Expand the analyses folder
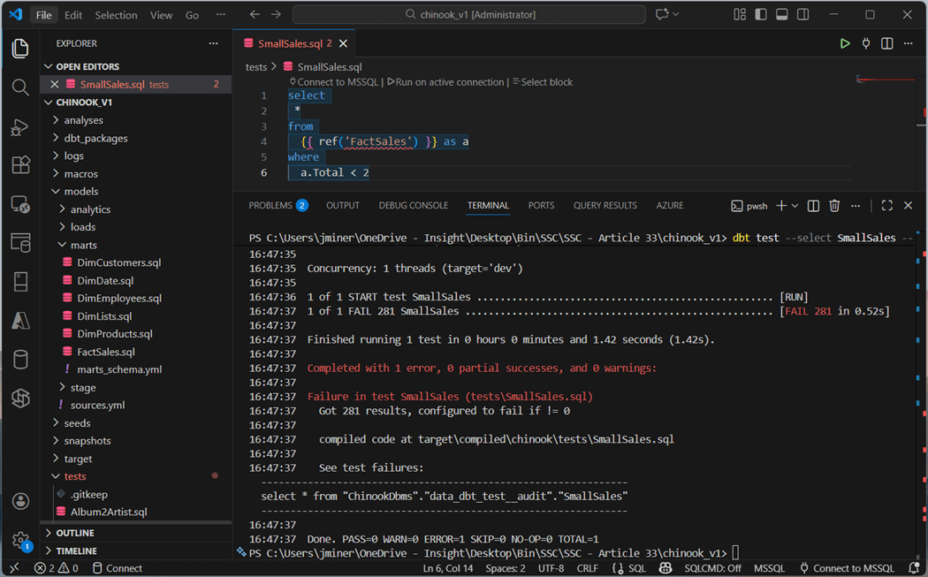 pos(83,120)
